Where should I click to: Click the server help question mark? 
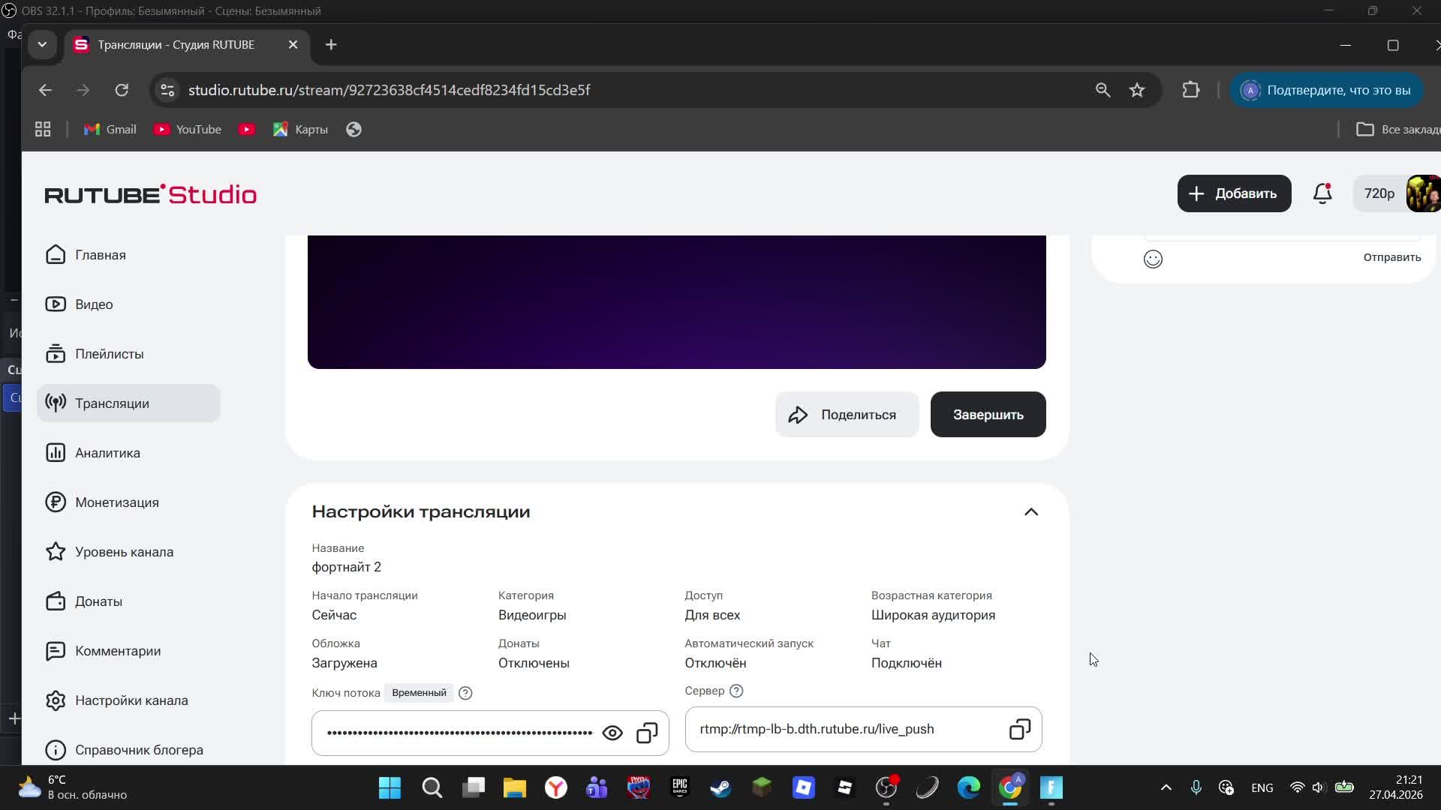click(736, 691)
